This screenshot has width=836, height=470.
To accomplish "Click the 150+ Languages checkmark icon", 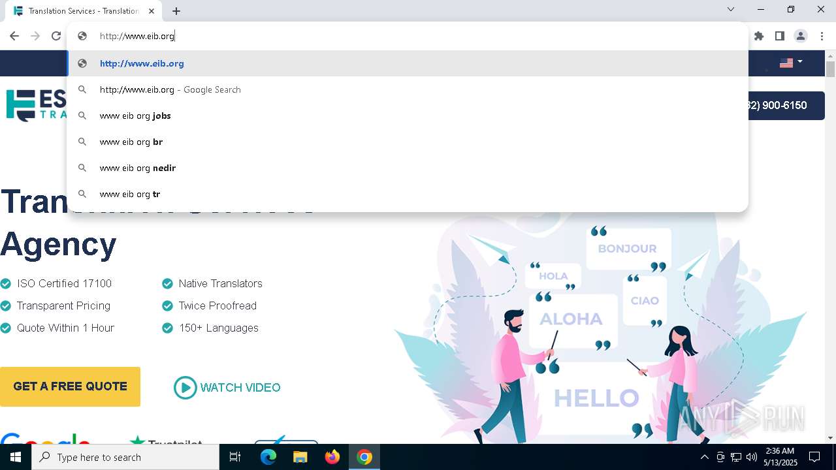I will tap(167, 328).
